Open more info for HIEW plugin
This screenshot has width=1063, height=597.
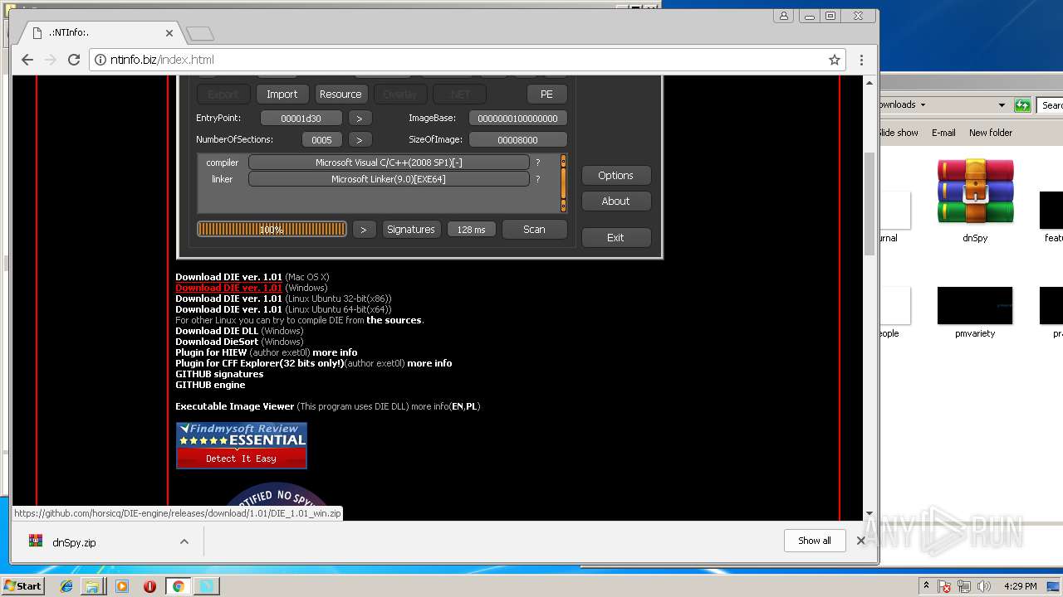[335, 352]
